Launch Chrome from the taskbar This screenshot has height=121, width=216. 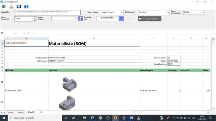[x=100, y=118]
